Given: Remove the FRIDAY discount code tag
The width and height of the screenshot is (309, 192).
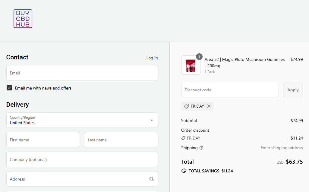Looking at the screenshot, I should click(209, 106).
